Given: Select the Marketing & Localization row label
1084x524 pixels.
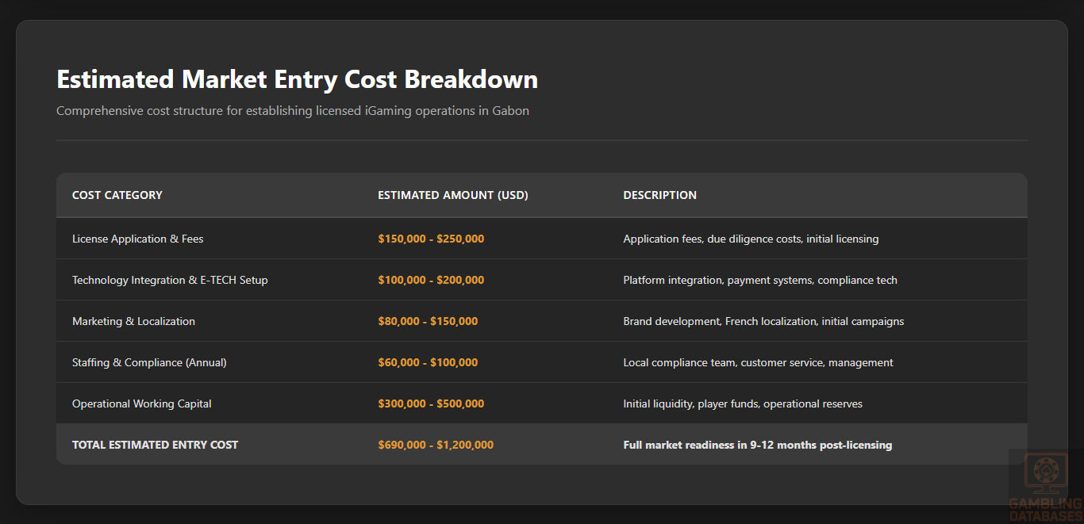Looking at the screenshot, I should click(x=133, y=321).
